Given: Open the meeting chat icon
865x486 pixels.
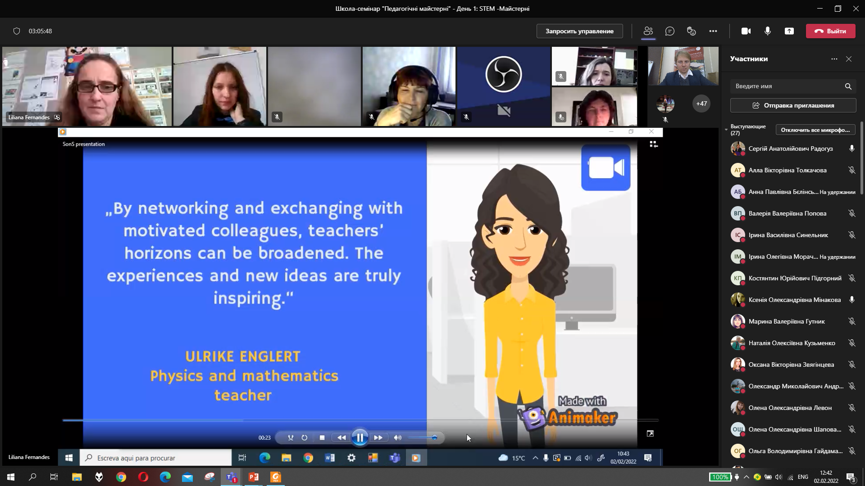Looking at the screenshot, I should (x=669, y=31).
